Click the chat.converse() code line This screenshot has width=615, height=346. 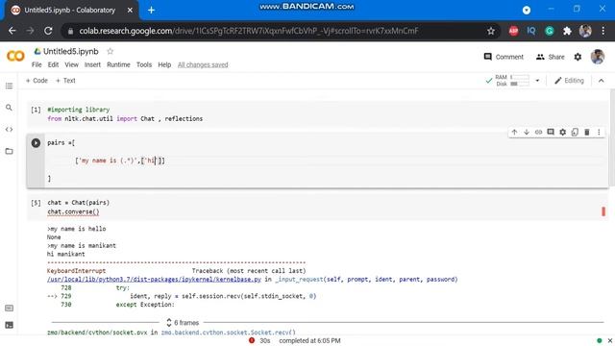[x=73, y=211]
